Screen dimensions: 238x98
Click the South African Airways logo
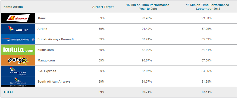coord(18,81)
